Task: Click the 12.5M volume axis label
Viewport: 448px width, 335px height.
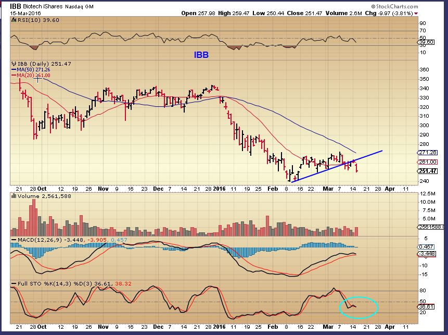Action: 428,194
